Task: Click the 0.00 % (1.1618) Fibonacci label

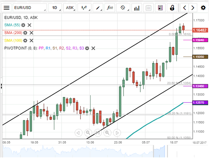Action: tap(180, 34)
